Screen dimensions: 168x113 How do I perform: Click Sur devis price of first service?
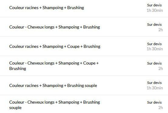tap(154, 5)
